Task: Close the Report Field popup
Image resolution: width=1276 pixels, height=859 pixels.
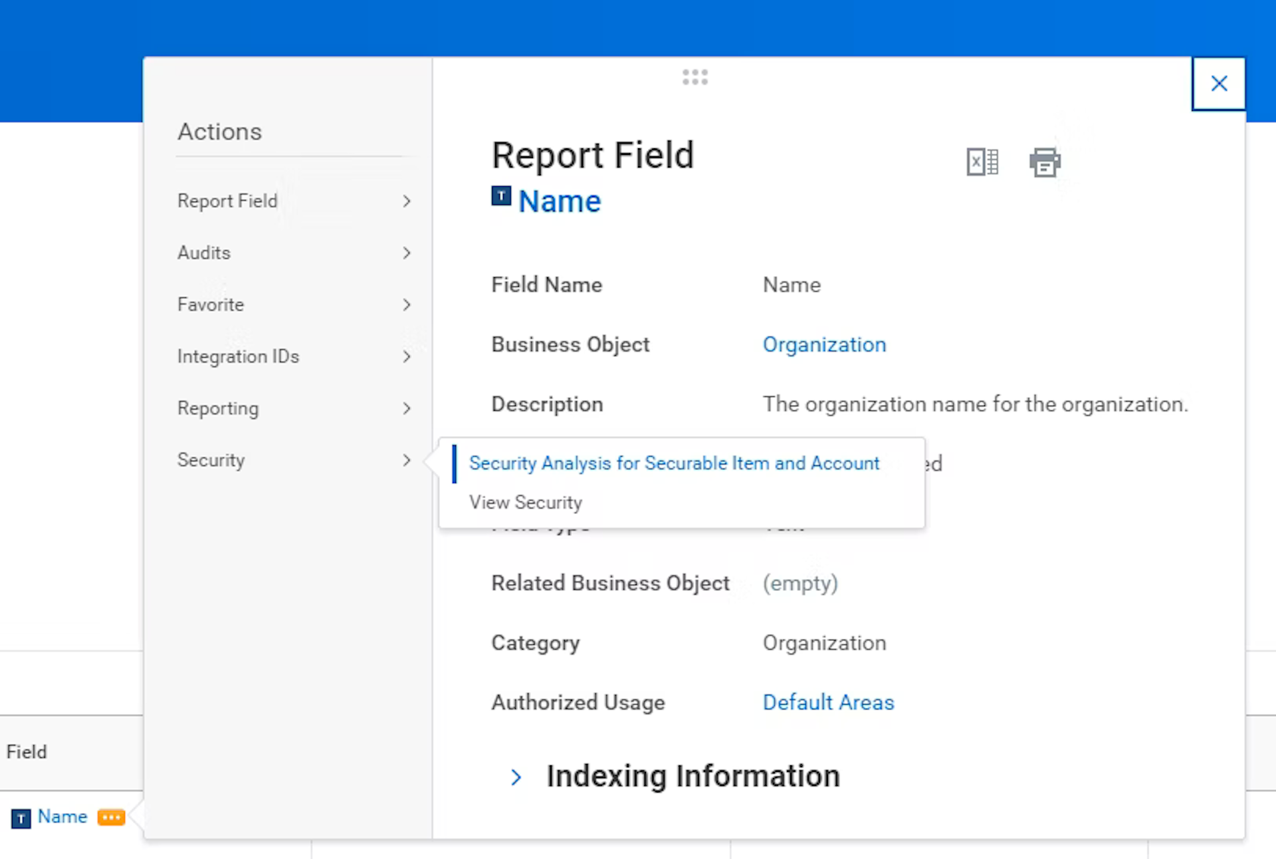Action: coord(1218,84)
